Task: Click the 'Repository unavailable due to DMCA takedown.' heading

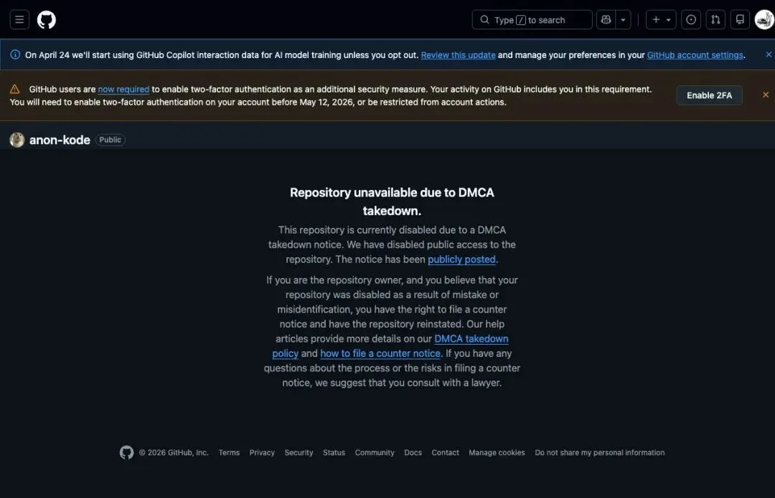Action: [392, 201]
